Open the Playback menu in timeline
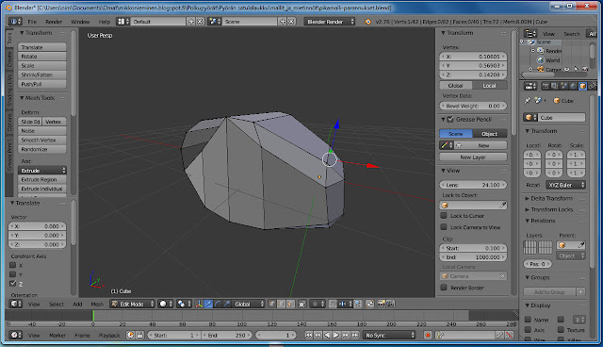 (109, 335)
